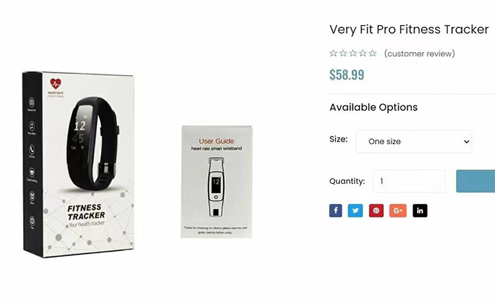Click the $58.99 price label
This screenshot has height=301, width=495.
pos(346,74)
